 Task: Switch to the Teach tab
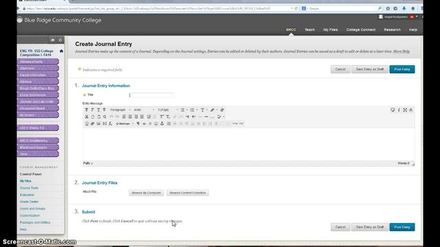pyautogui.click(x=310, y=30)
